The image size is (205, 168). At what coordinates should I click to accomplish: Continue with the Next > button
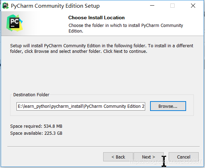point(149,157)
